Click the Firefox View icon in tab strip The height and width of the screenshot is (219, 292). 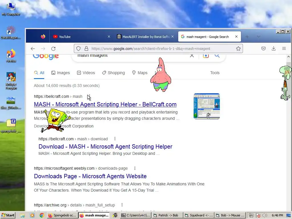point(43,36)
